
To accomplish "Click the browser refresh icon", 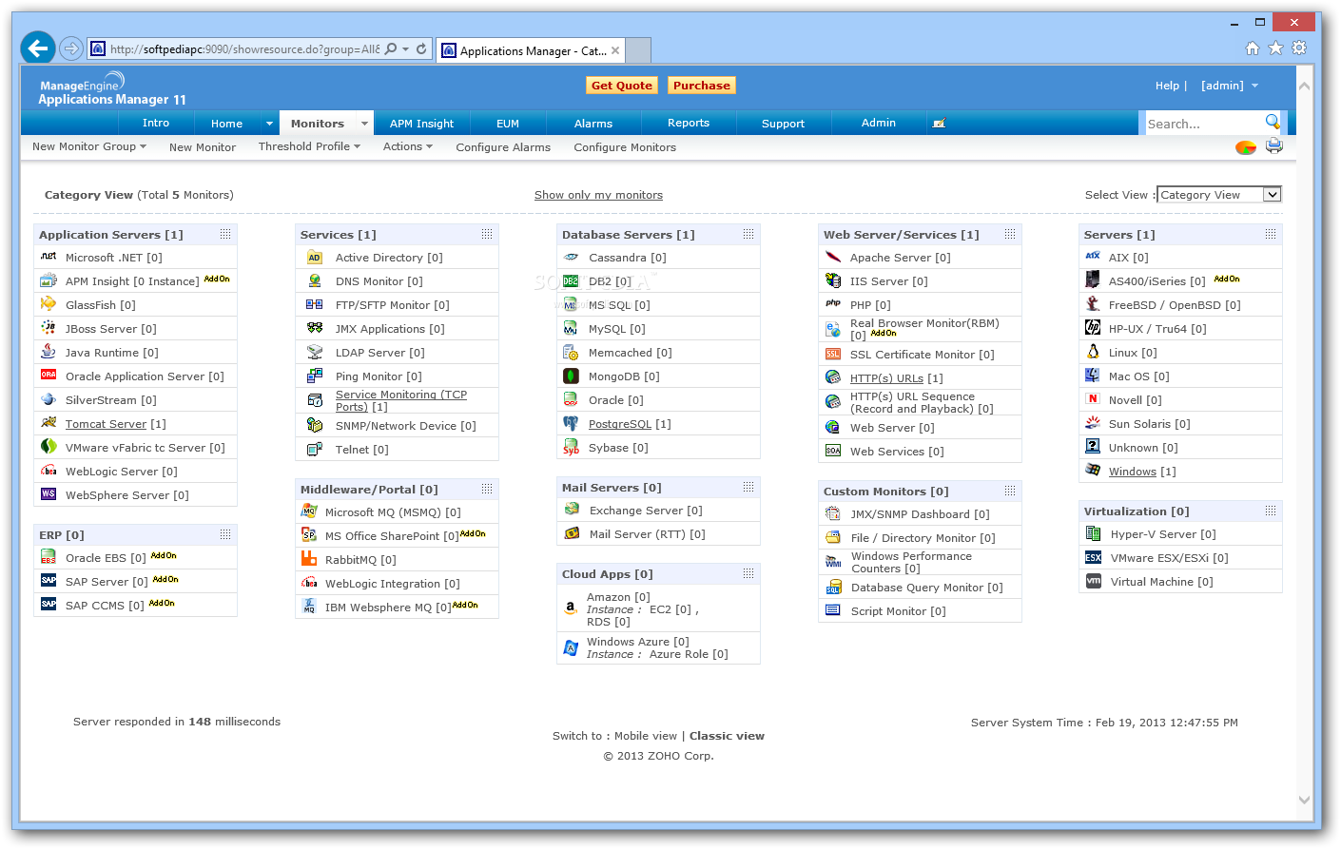I will point(421,48).
